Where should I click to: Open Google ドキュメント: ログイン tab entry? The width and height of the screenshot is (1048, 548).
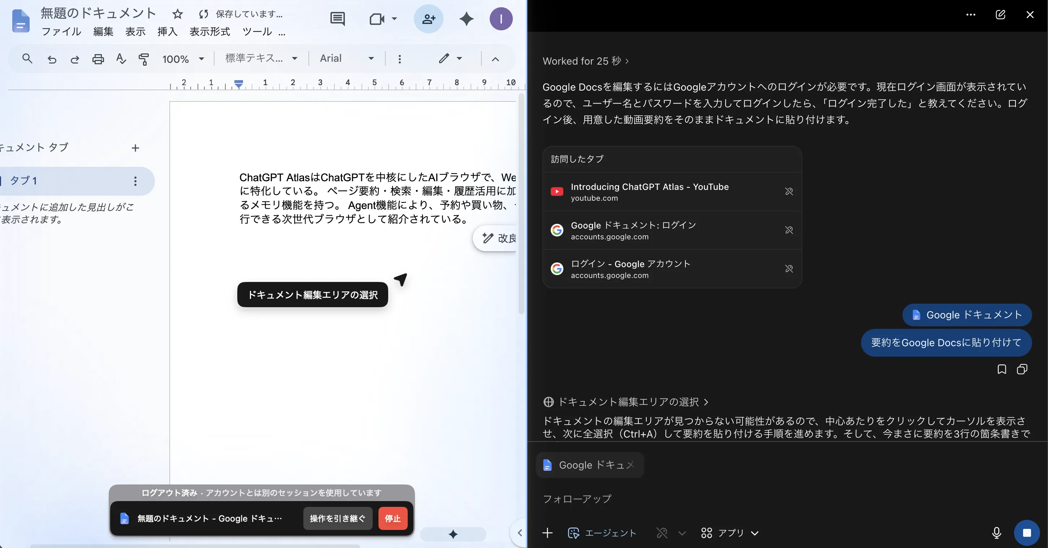tap(672, 230)
